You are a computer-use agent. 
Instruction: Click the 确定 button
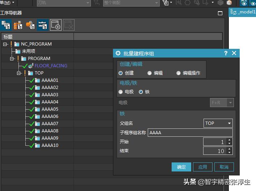[181, 167]
